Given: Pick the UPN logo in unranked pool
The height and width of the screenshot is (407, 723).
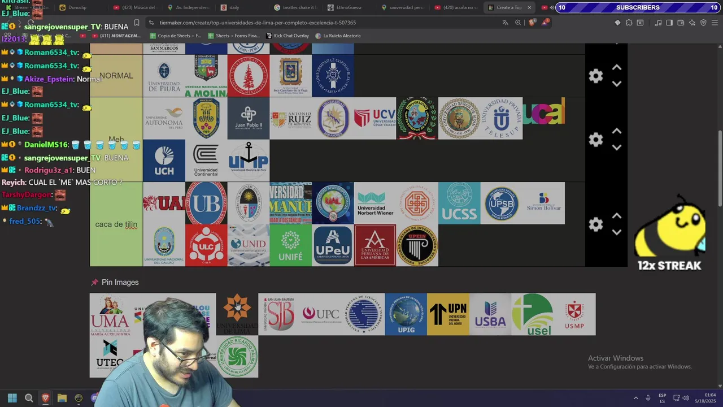Looking at the screenshot, I should coord(448,314).
